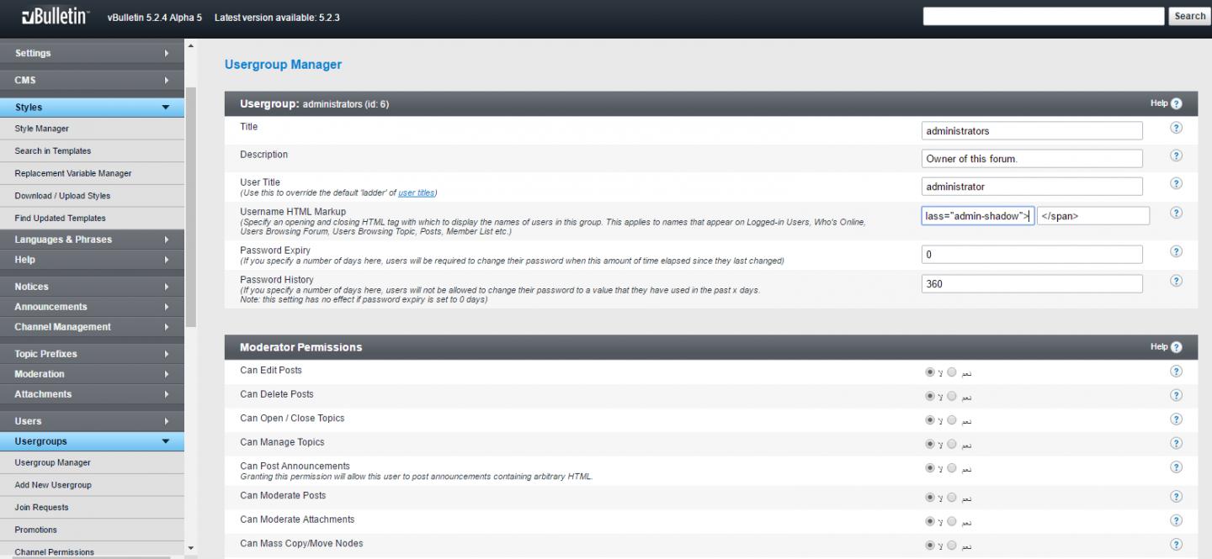Choose unchecked radio for Can Moderate Attachments
This screenshot has width=1212, height=559.
pyautogui.click(x=952, y=520)
